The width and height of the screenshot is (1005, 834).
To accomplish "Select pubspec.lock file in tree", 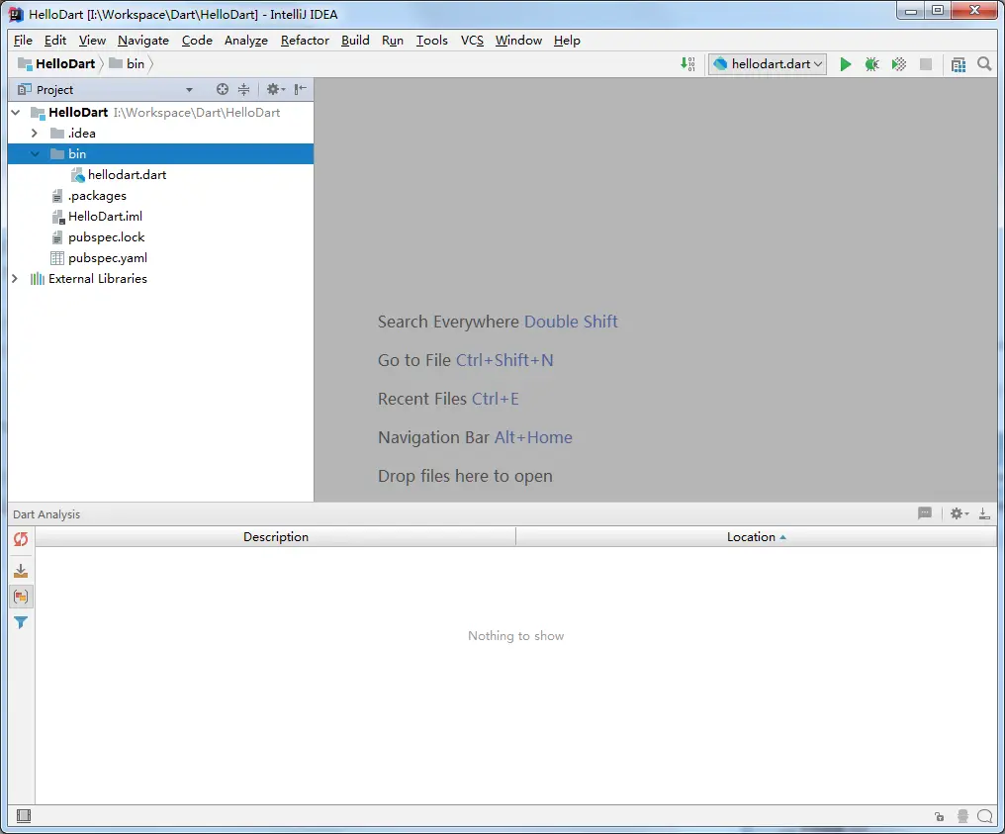I will [107, 237].
